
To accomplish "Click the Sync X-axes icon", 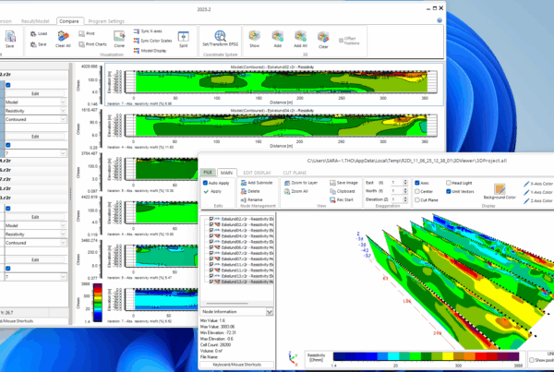I will click(137, 31).
